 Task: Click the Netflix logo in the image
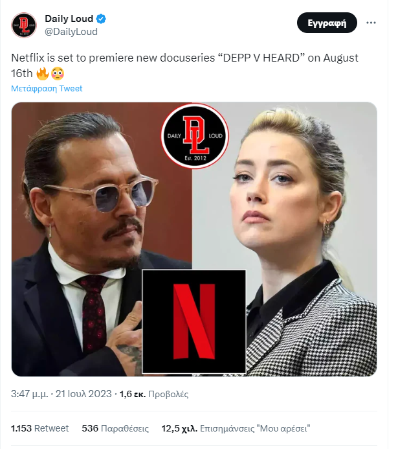tap(193, 321)
